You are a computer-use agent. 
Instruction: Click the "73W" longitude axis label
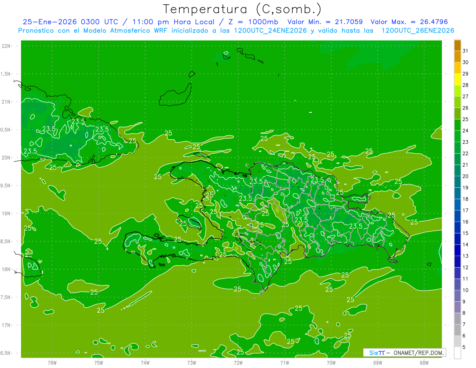(x=192, y=362)
